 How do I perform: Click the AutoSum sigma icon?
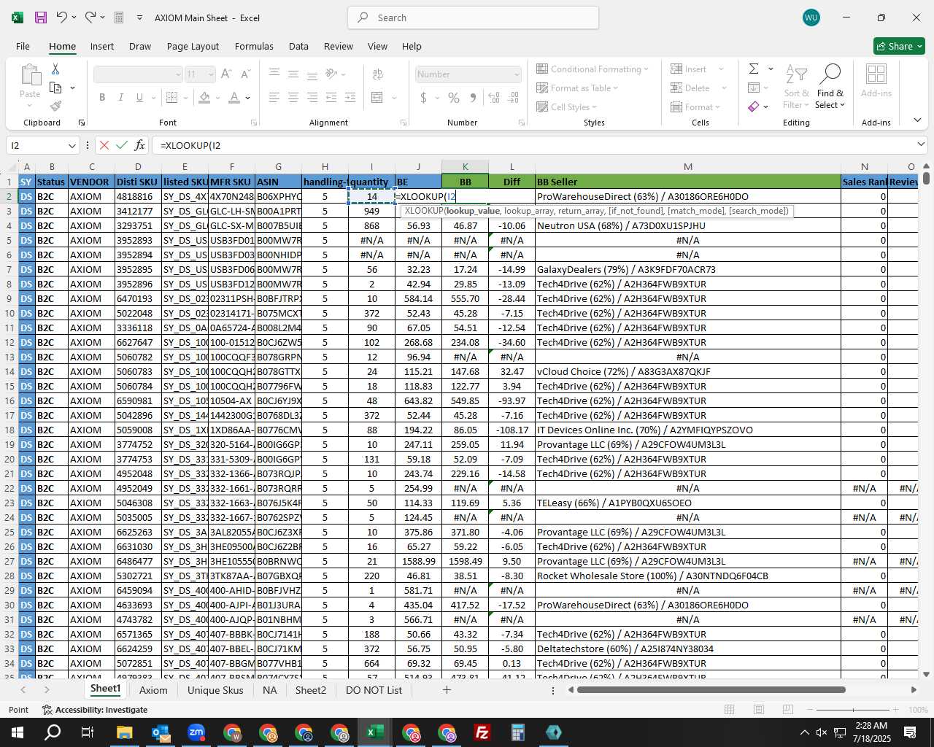pos(754,69)
